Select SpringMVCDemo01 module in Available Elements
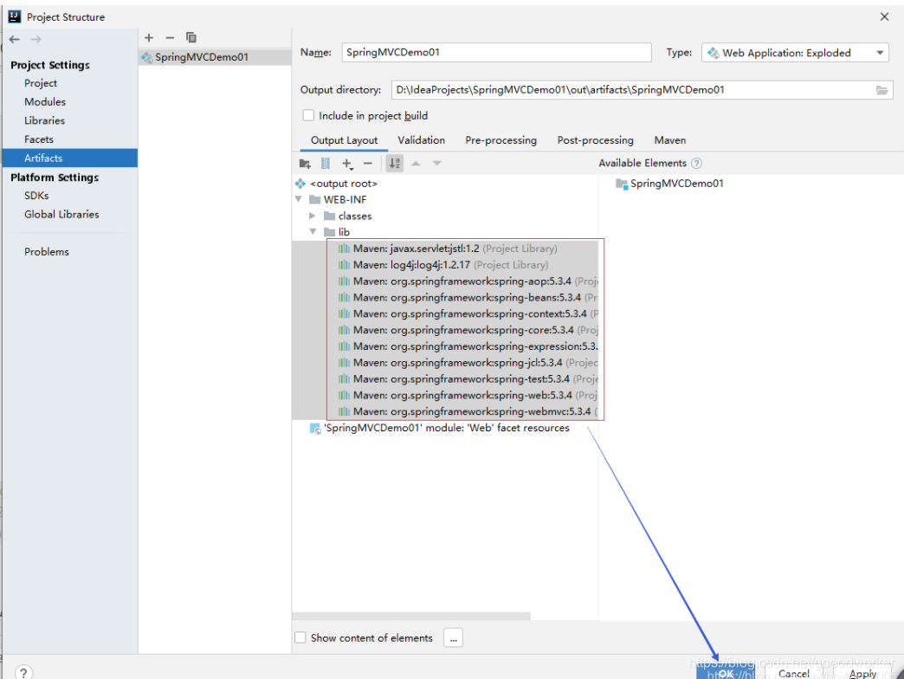The height and width of the screenshot is (679, 904). [x=669, y=184]
